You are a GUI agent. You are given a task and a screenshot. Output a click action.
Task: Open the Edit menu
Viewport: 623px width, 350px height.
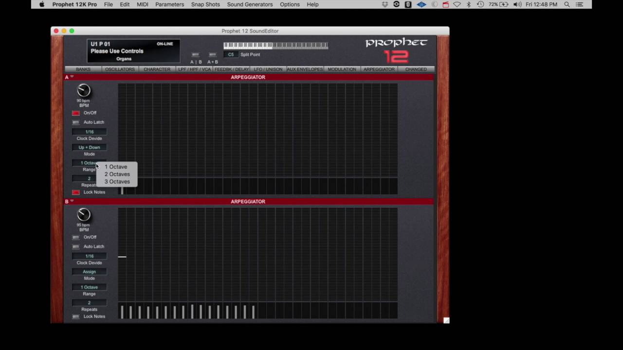click(125, 4)
